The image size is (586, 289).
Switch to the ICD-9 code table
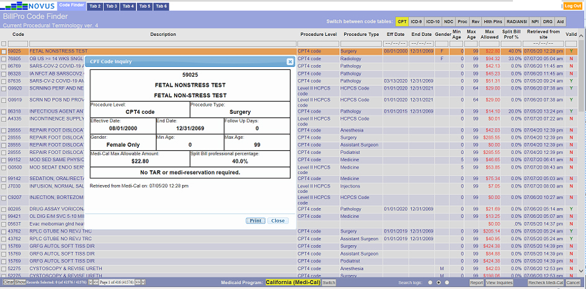point(416,22)
